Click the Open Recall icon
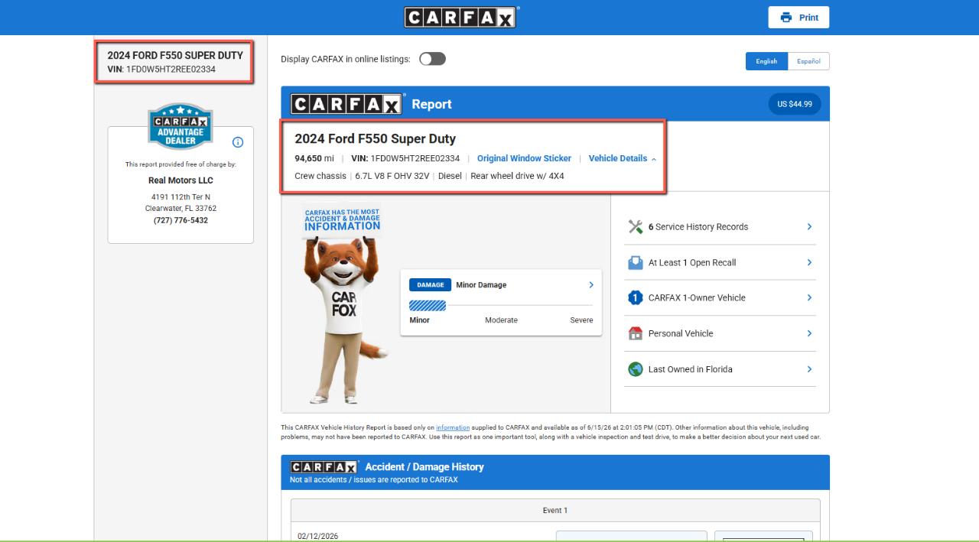The width and height of the screenshot is (979, 542). click(x=636, y=262)
